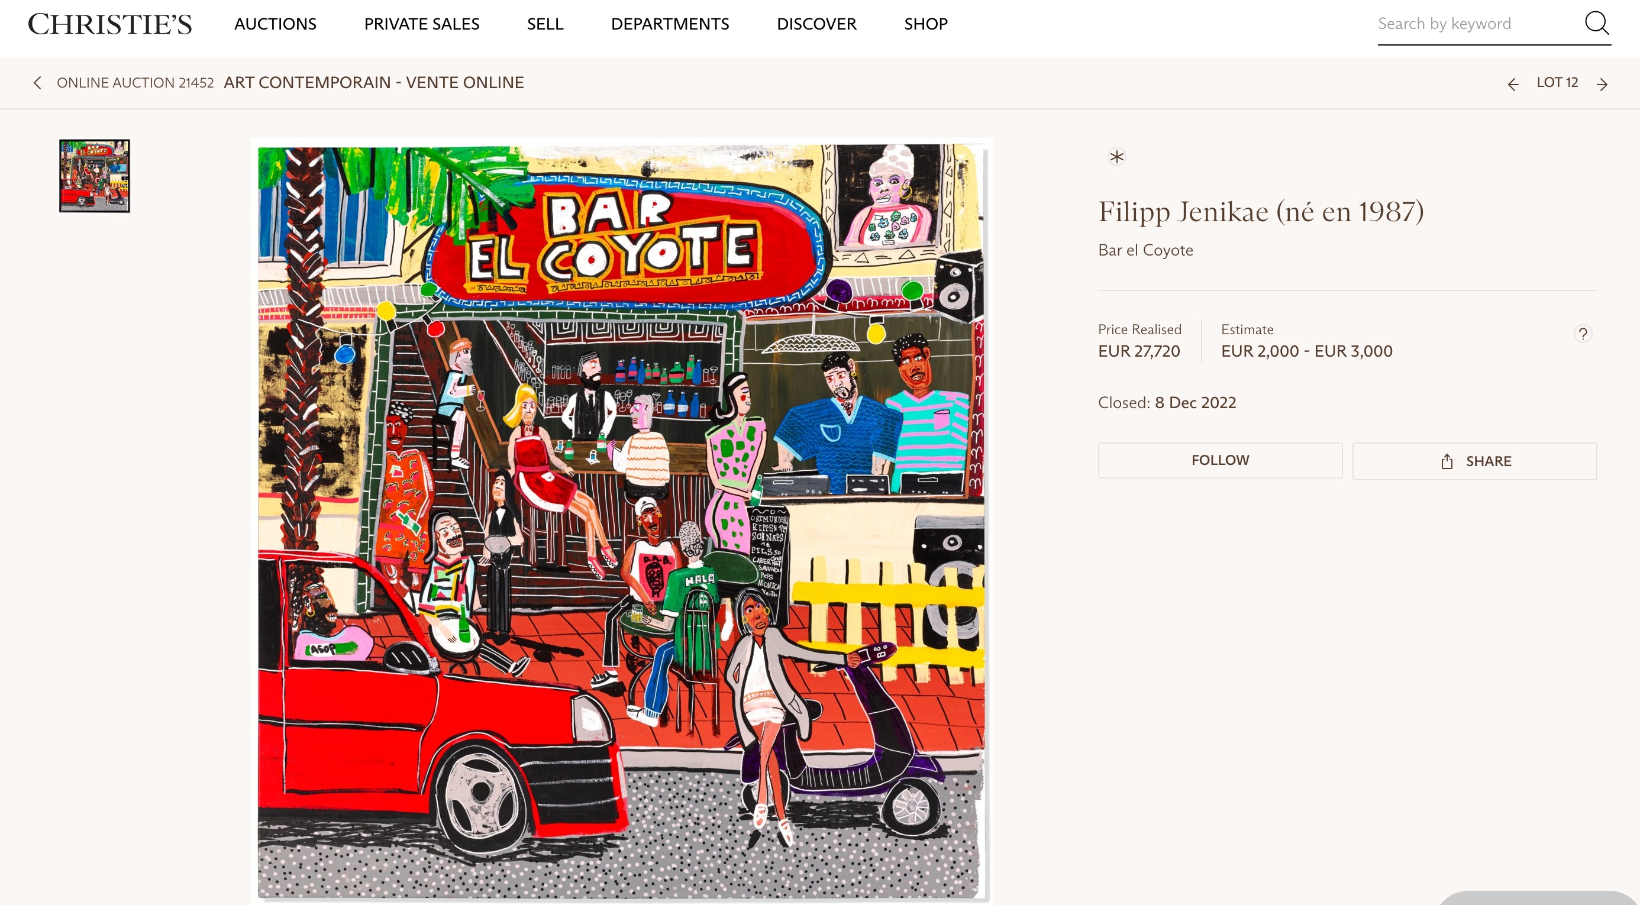Open the Shop menu

click(926, 24)
